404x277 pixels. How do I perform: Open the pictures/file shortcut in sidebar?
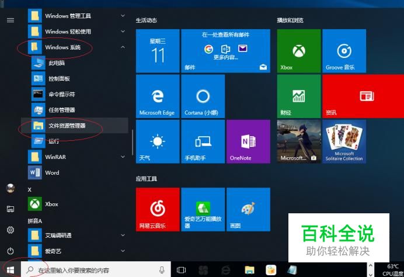point(11,209)
